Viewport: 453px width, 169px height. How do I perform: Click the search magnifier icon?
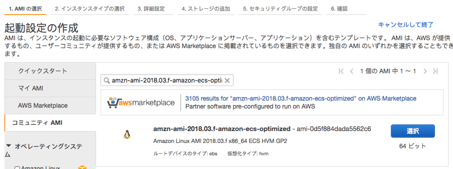[106, 81]
